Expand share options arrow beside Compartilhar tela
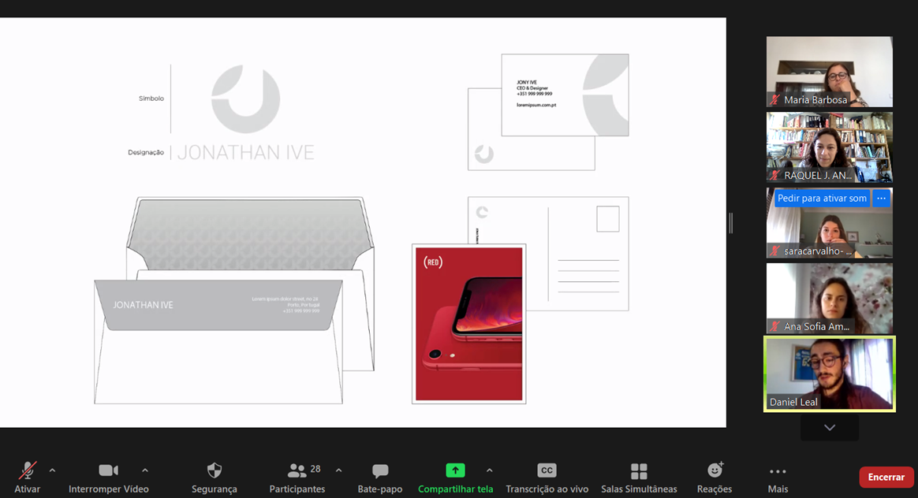This screenshot has height=498, width=918. 490,470
